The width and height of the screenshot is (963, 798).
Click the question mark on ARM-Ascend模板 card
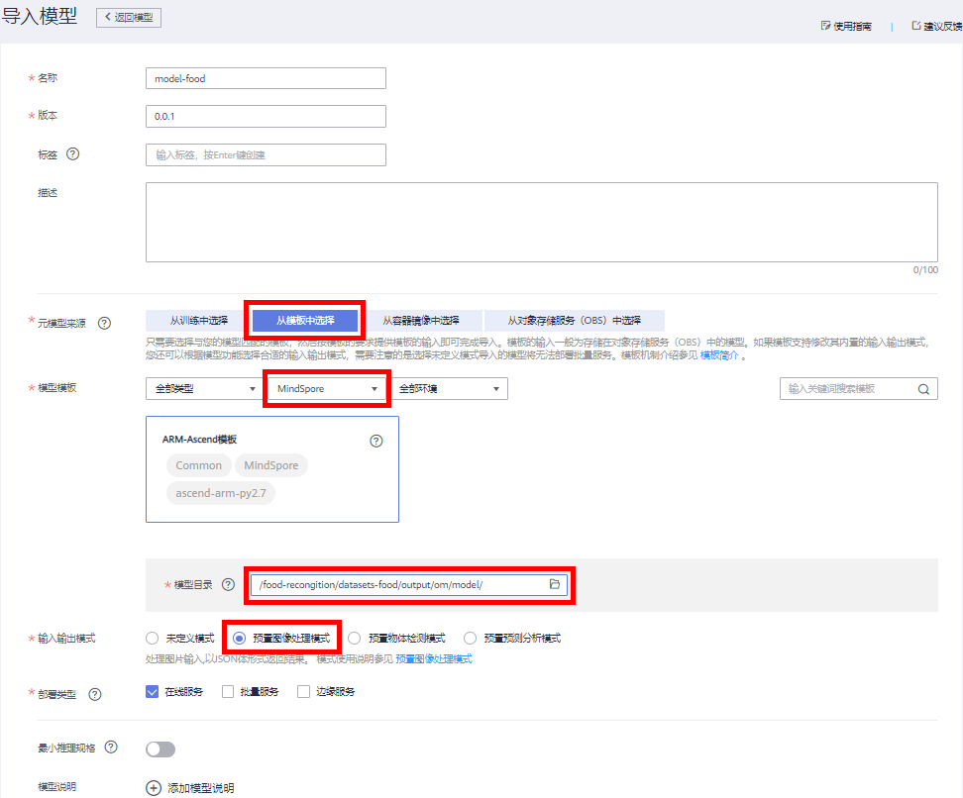click(375, 442)
